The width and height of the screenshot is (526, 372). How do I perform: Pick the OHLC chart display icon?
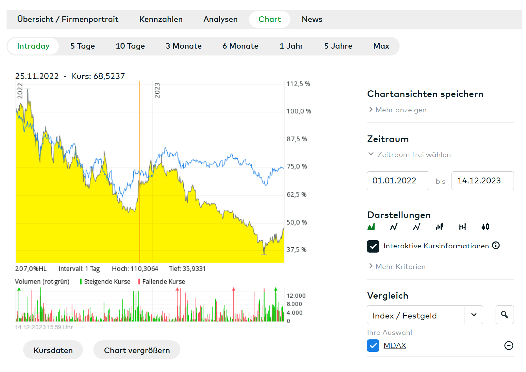pyautogui.click(x=462, y=226)
